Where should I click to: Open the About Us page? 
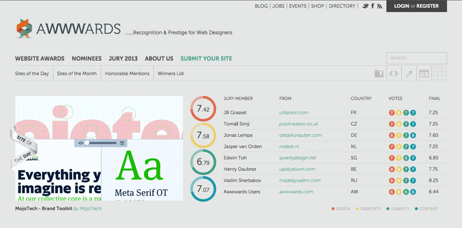point(159,59)
